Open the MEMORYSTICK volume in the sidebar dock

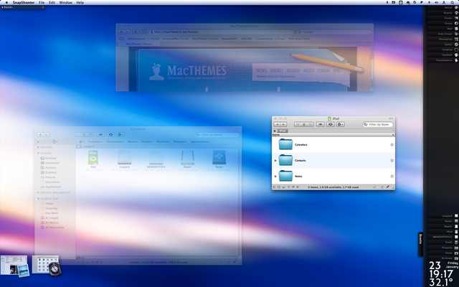tap(443, 237)
